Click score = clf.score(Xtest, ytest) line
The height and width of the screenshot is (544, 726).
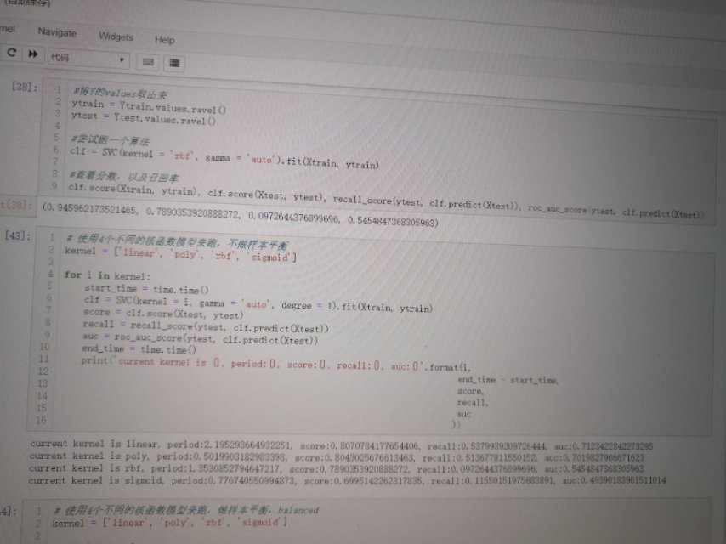pos(163,314)
